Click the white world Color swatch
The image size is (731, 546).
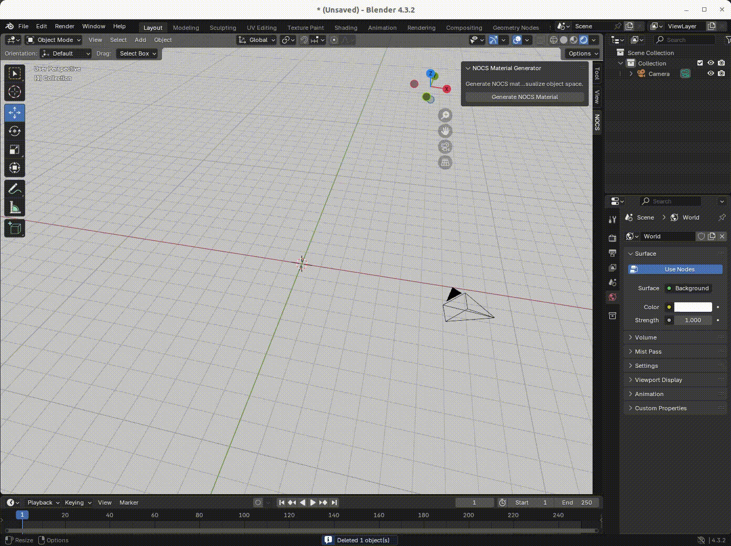point(693,307)
